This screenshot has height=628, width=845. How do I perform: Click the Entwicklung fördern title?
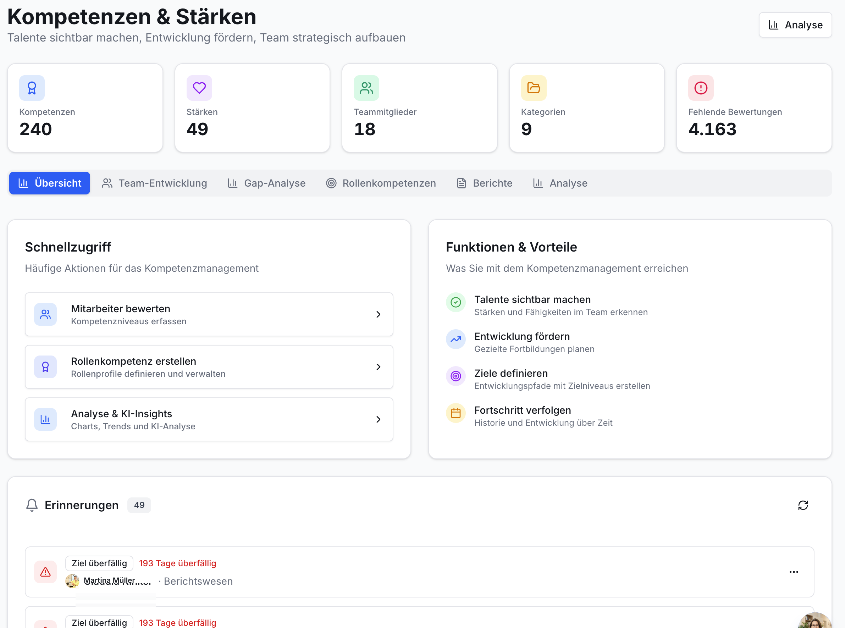pos(522,337)
